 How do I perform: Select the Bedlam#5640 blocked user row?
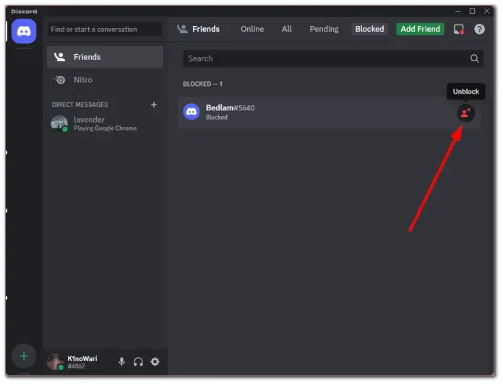coord(329,112)
